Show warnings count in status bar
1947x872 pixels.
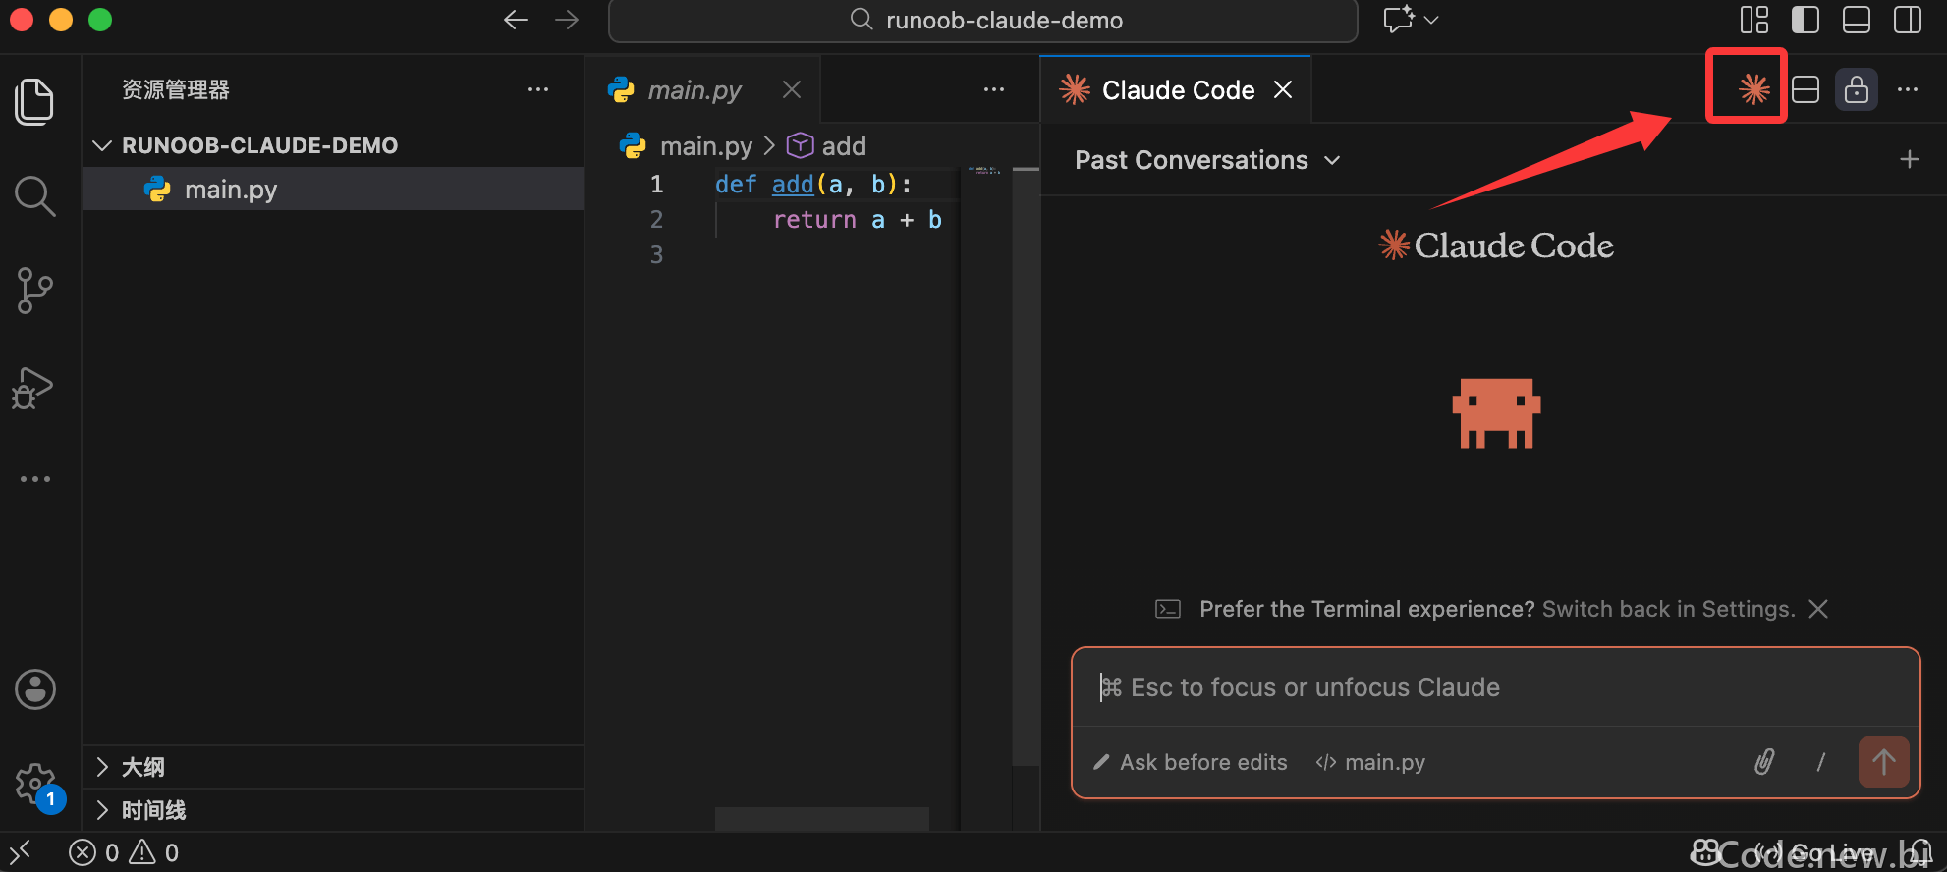(155, 852)
